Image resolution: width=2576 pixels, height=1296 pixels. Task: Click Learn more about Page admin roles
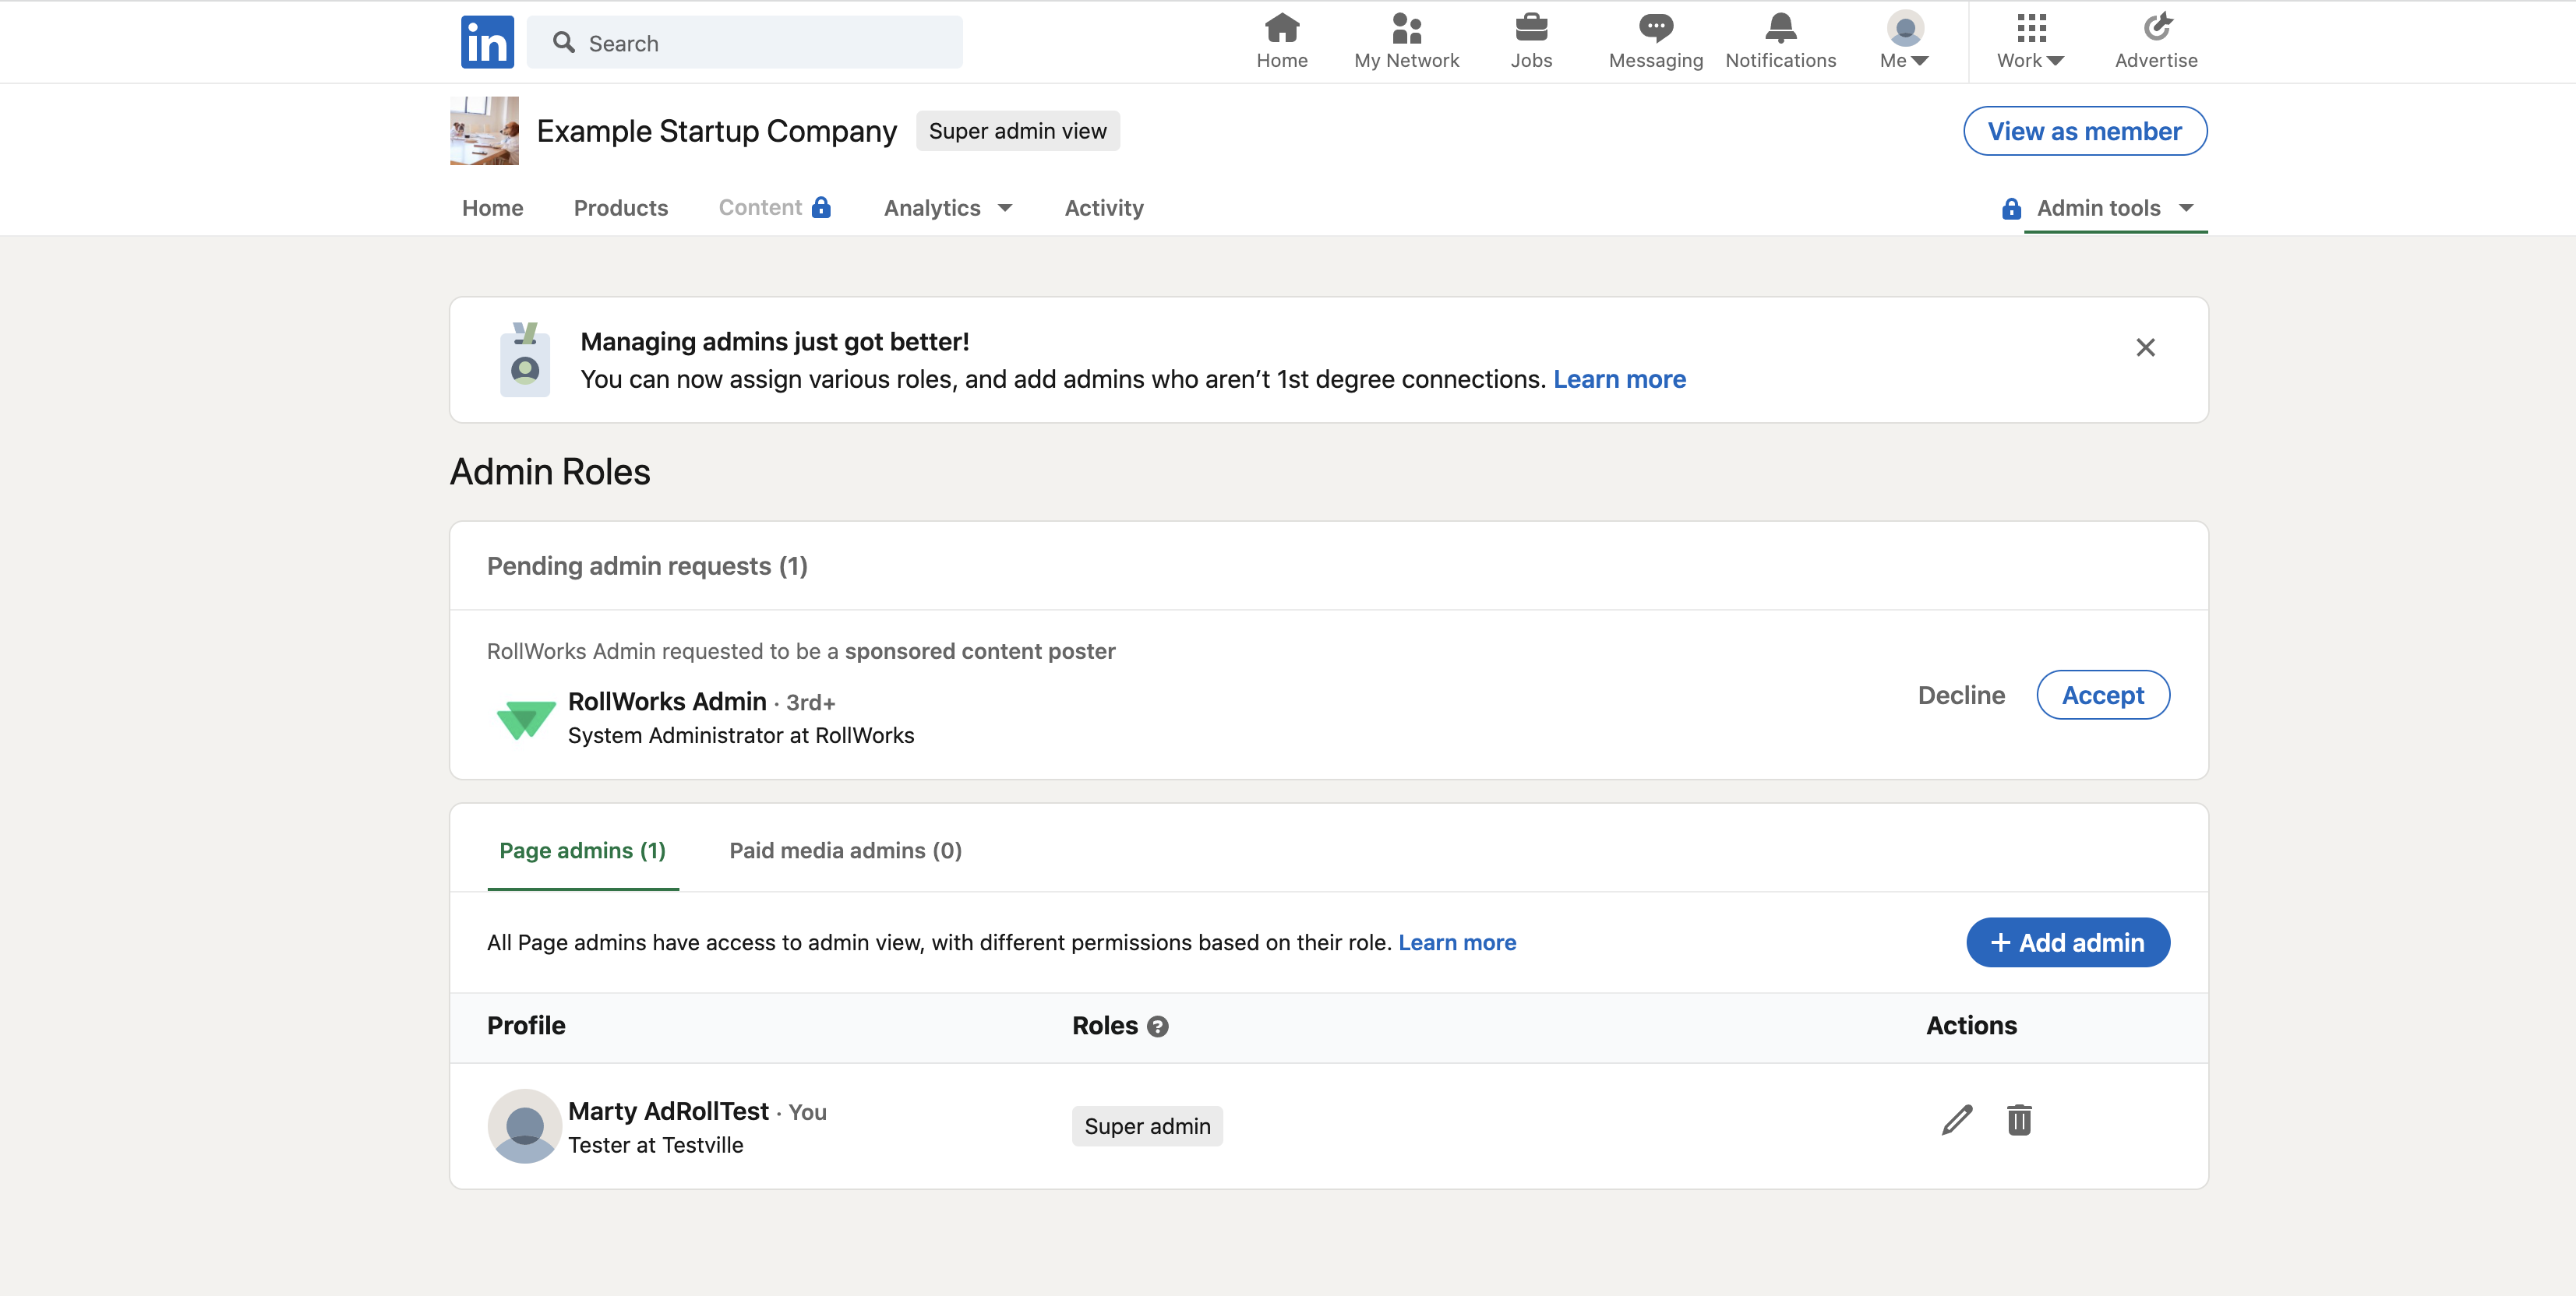coord(1457,942)
